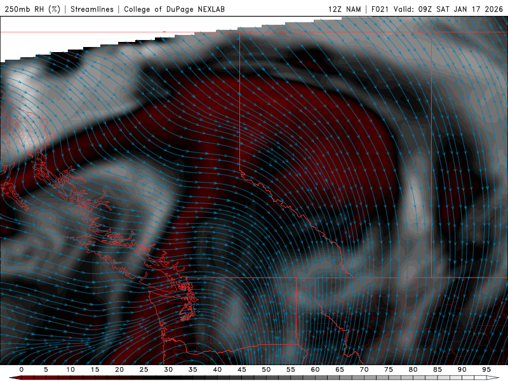
Task: Click the "0" value on the color scale
Action: click(22, 370)
